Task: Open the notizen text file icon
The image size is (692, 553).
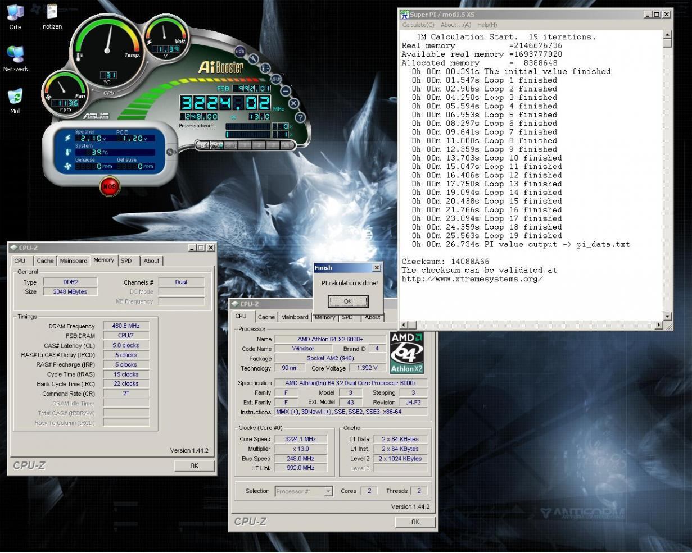Action: [x=52, y=17]
